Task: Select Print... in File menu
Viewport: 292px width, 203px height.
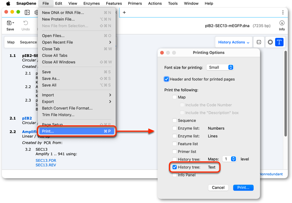Action: (x=76, y=131)
